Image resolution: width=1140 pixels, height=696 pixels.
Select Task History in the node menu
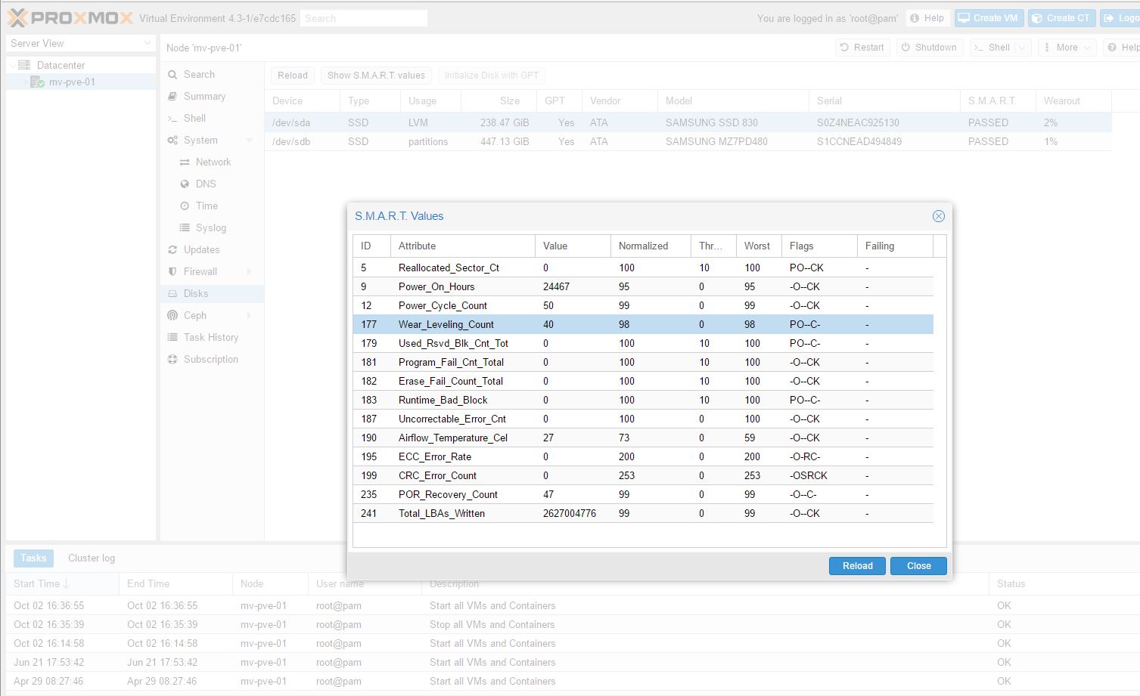pyautogui.click(x=210, y=338)
